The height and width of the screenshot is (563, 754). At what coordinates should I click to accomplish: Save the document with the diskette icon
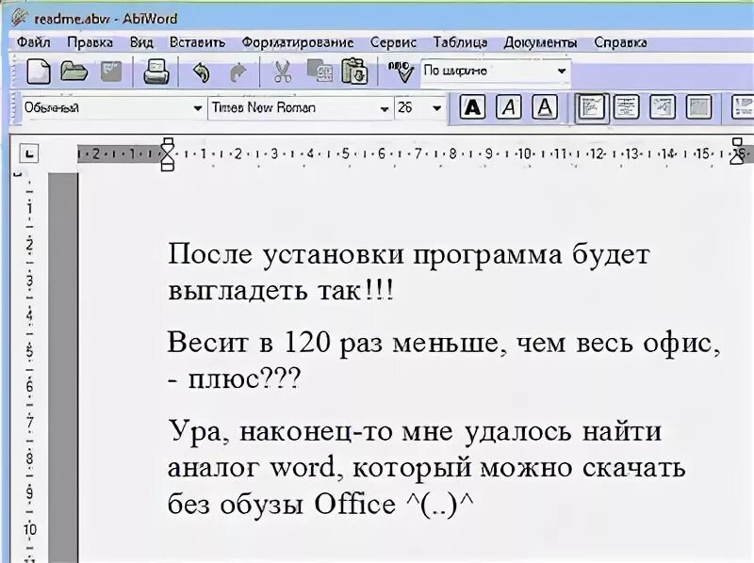pyautogui.click(x=111, y=72)
